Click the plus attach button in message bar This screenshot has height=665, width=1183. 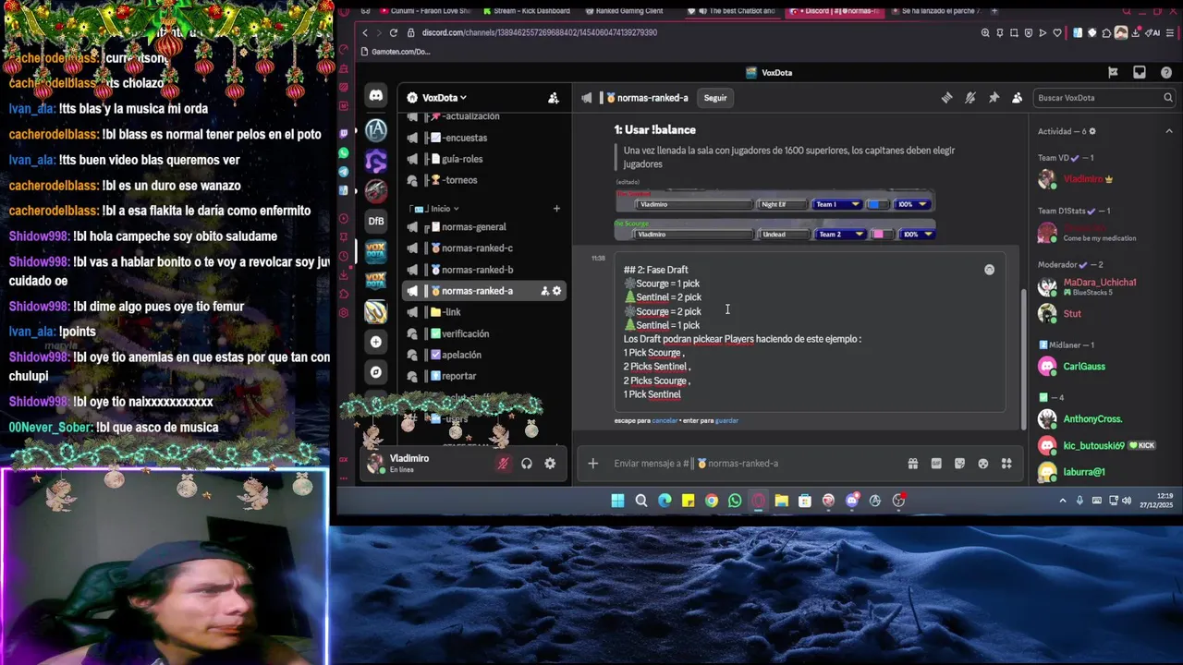592,464
